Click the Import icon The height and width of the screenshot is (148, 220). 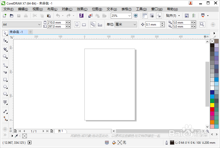coord(90,16)
